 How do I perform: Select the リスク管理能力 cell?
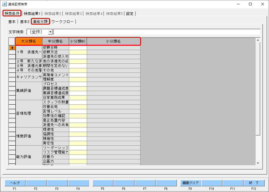[56, 152]
